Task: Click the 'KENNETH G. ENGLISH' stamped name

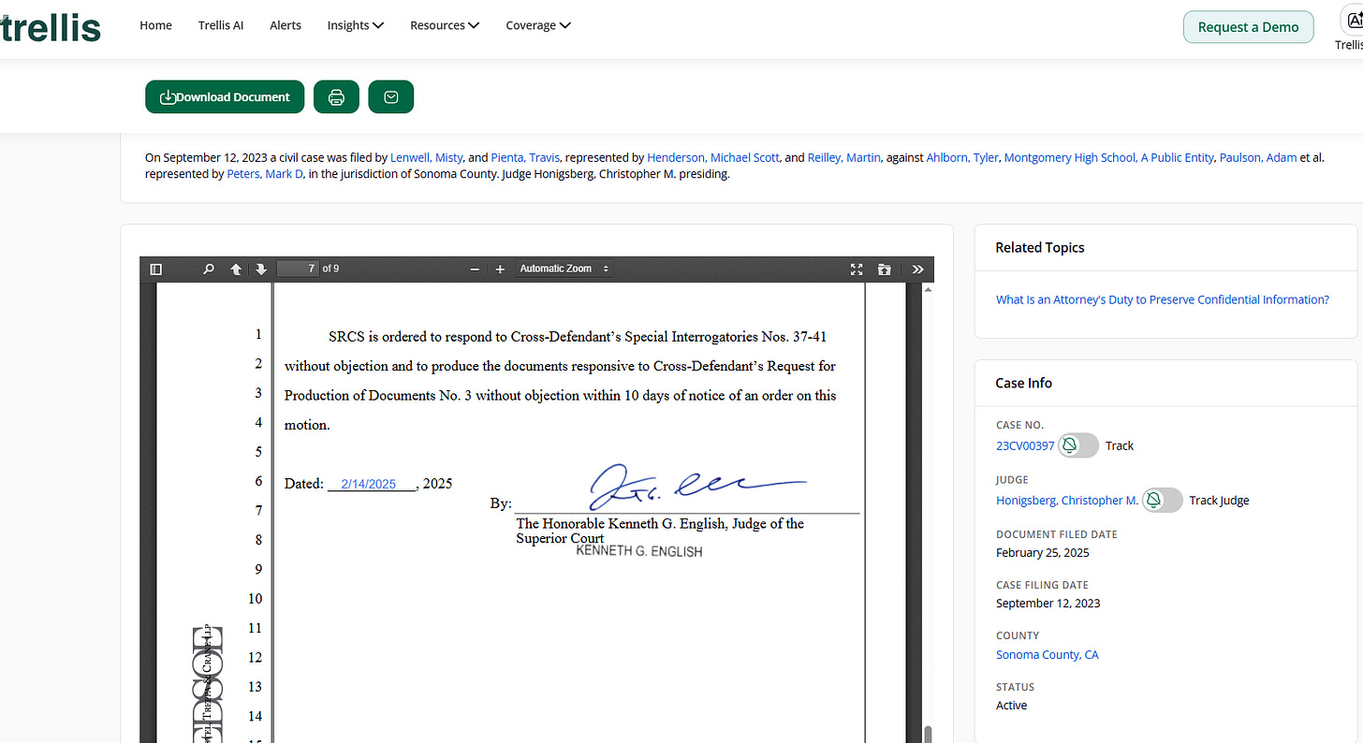Action: pyautogui.click(x=639, y=551)
